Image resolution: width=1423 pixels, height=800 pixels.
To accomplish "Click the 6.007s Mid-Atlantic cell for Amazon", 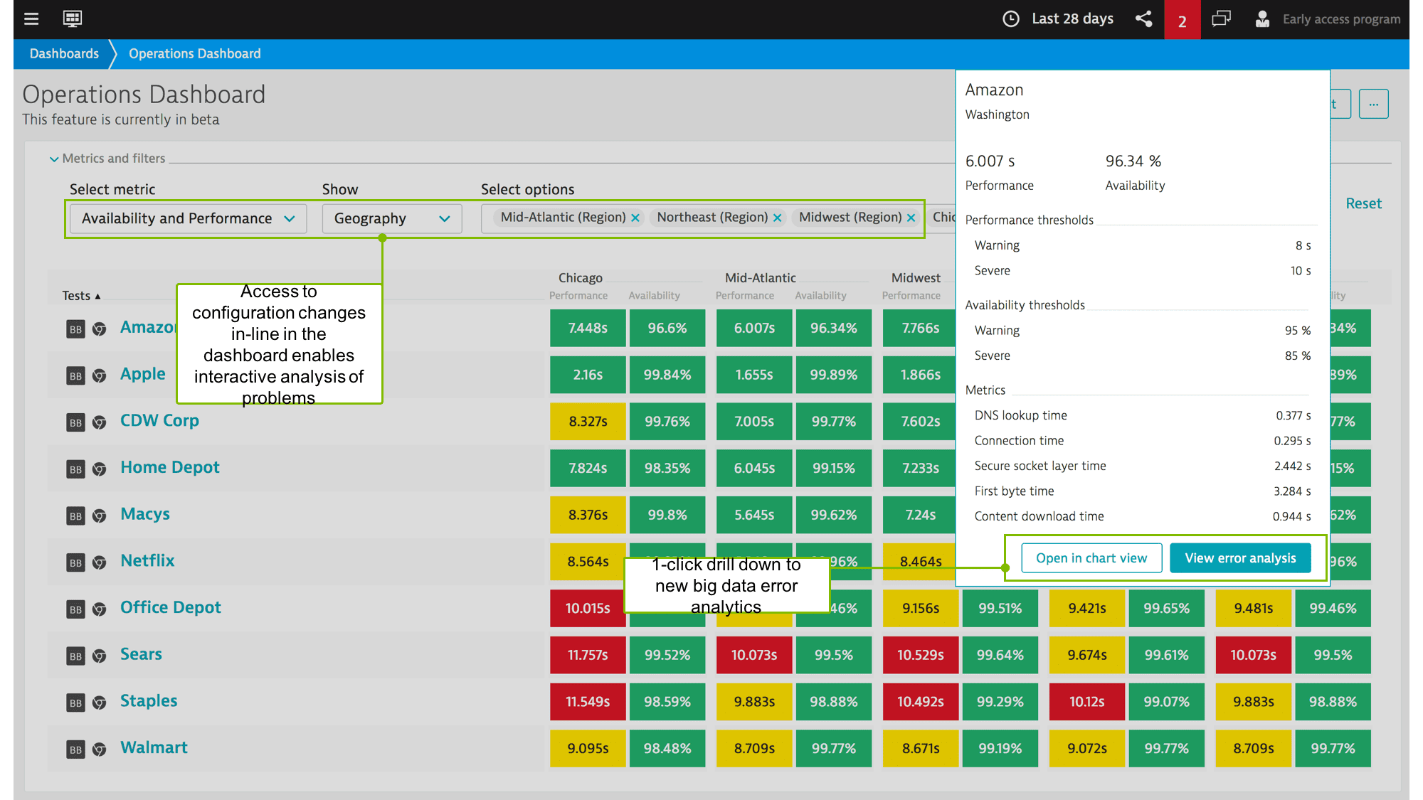I will pyautogui.click(x=754, y=328).
